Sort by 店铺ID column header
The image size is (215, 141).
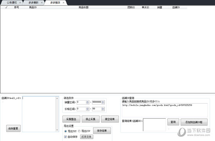coord(176,7)
